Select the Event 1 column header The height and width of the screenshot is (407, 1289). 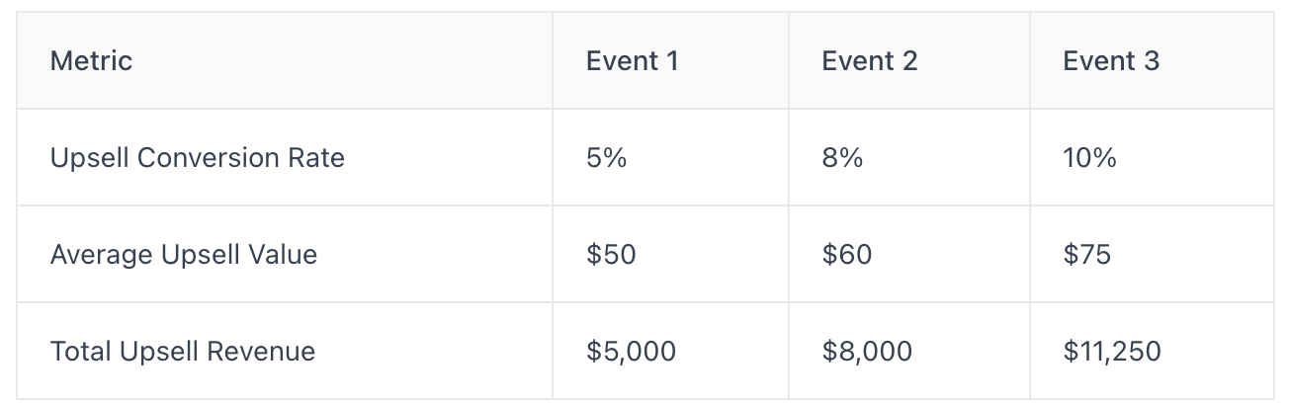tap(633, 61)
